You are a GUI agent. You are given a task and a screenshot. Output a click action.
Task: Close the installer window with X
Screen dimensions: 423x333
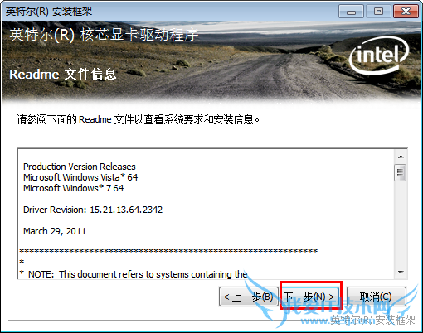pos(406,12)
